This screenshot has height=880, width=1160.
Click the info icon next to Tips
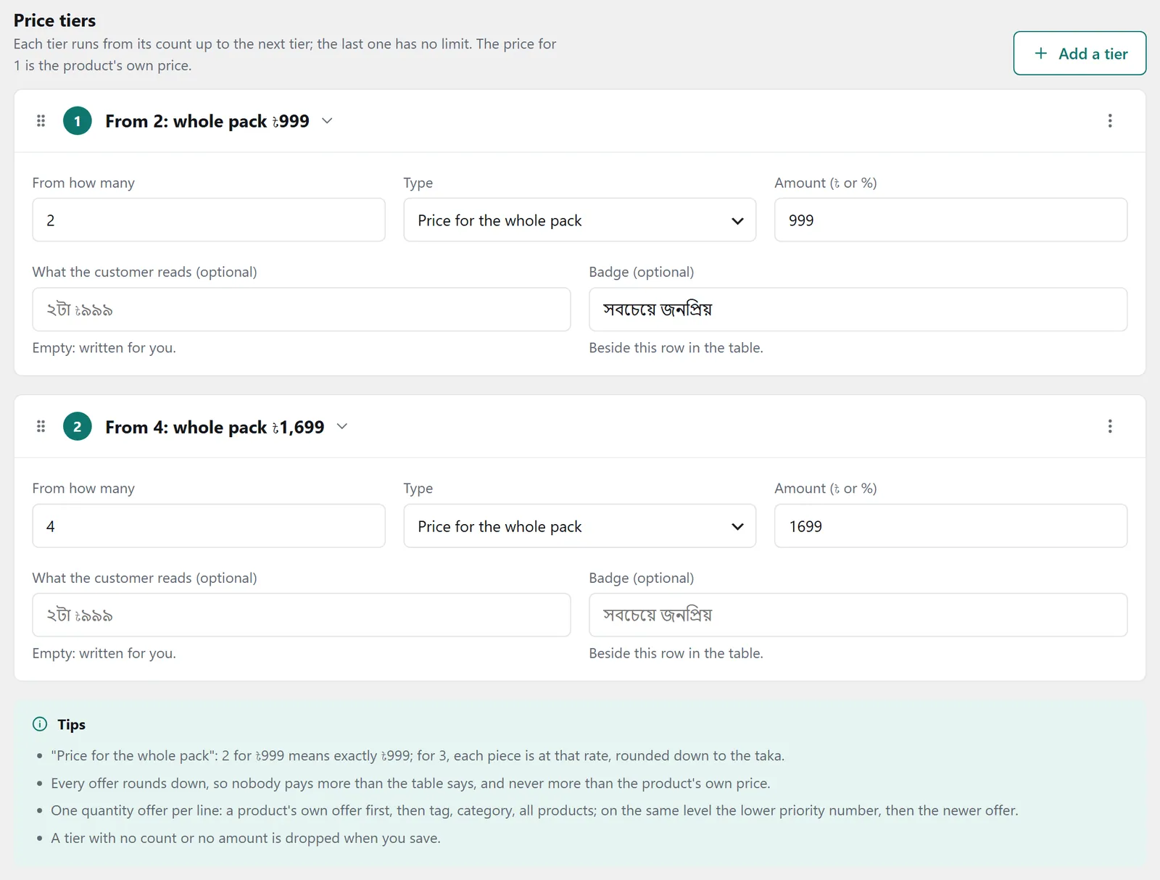(x=40, y=724)
